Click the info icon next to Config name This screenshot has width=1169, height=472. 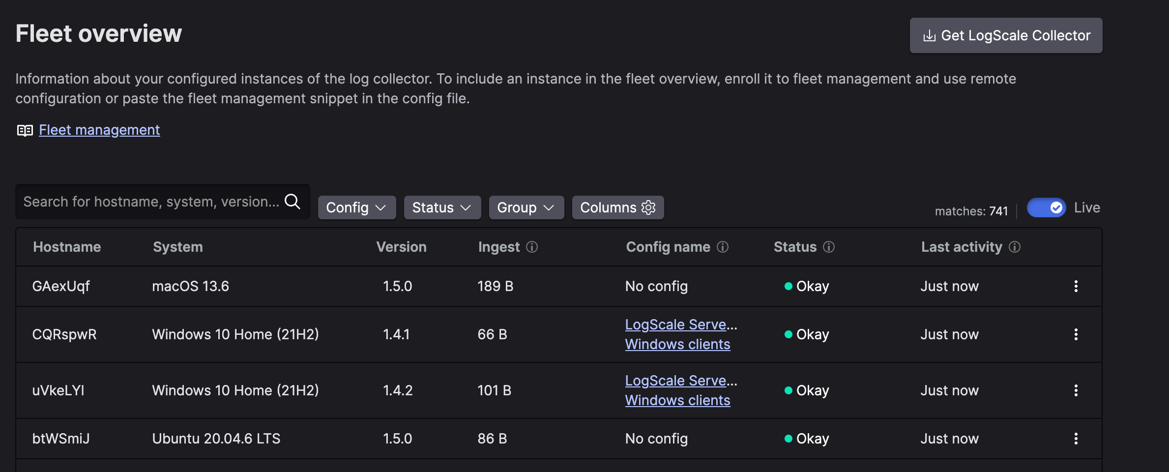click(723, 247)
